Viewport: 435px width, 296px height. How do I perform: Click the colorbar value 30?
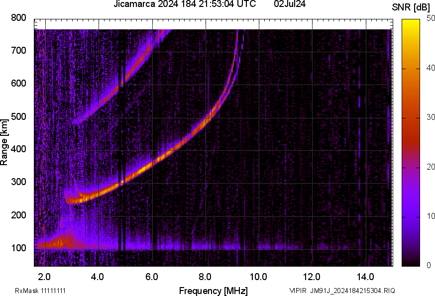click(431, 117)
